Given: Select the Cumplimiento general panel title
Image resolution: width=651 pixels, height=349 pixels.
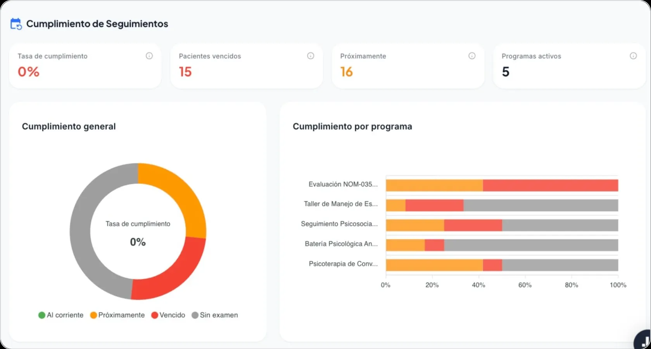Looking at the screenshot, I should click(69, 126).
